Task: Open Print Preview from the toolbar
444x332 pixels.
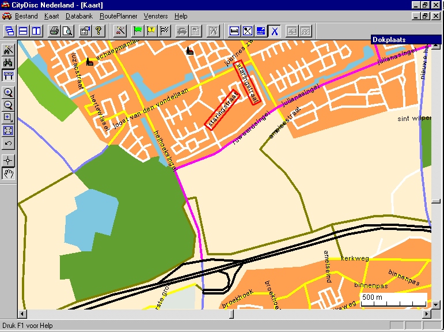Action: point(67,31)
